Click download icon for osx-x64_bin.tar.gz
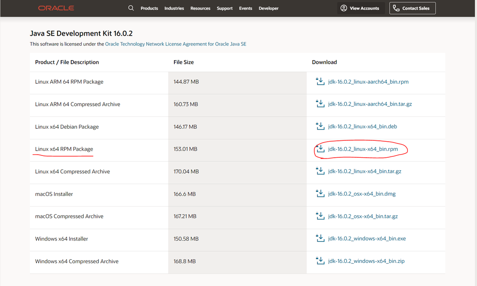477x286 pixels. [321, 216]
